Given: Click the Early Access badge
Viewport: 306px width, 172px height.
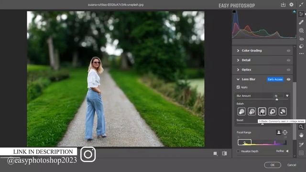Looking at the screenshot, I should point(275,79).
